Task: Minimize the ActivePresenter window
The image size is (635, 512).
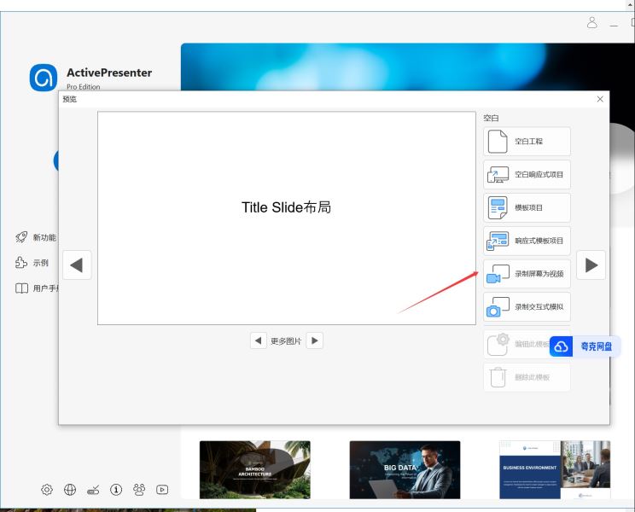Action: 614,25
